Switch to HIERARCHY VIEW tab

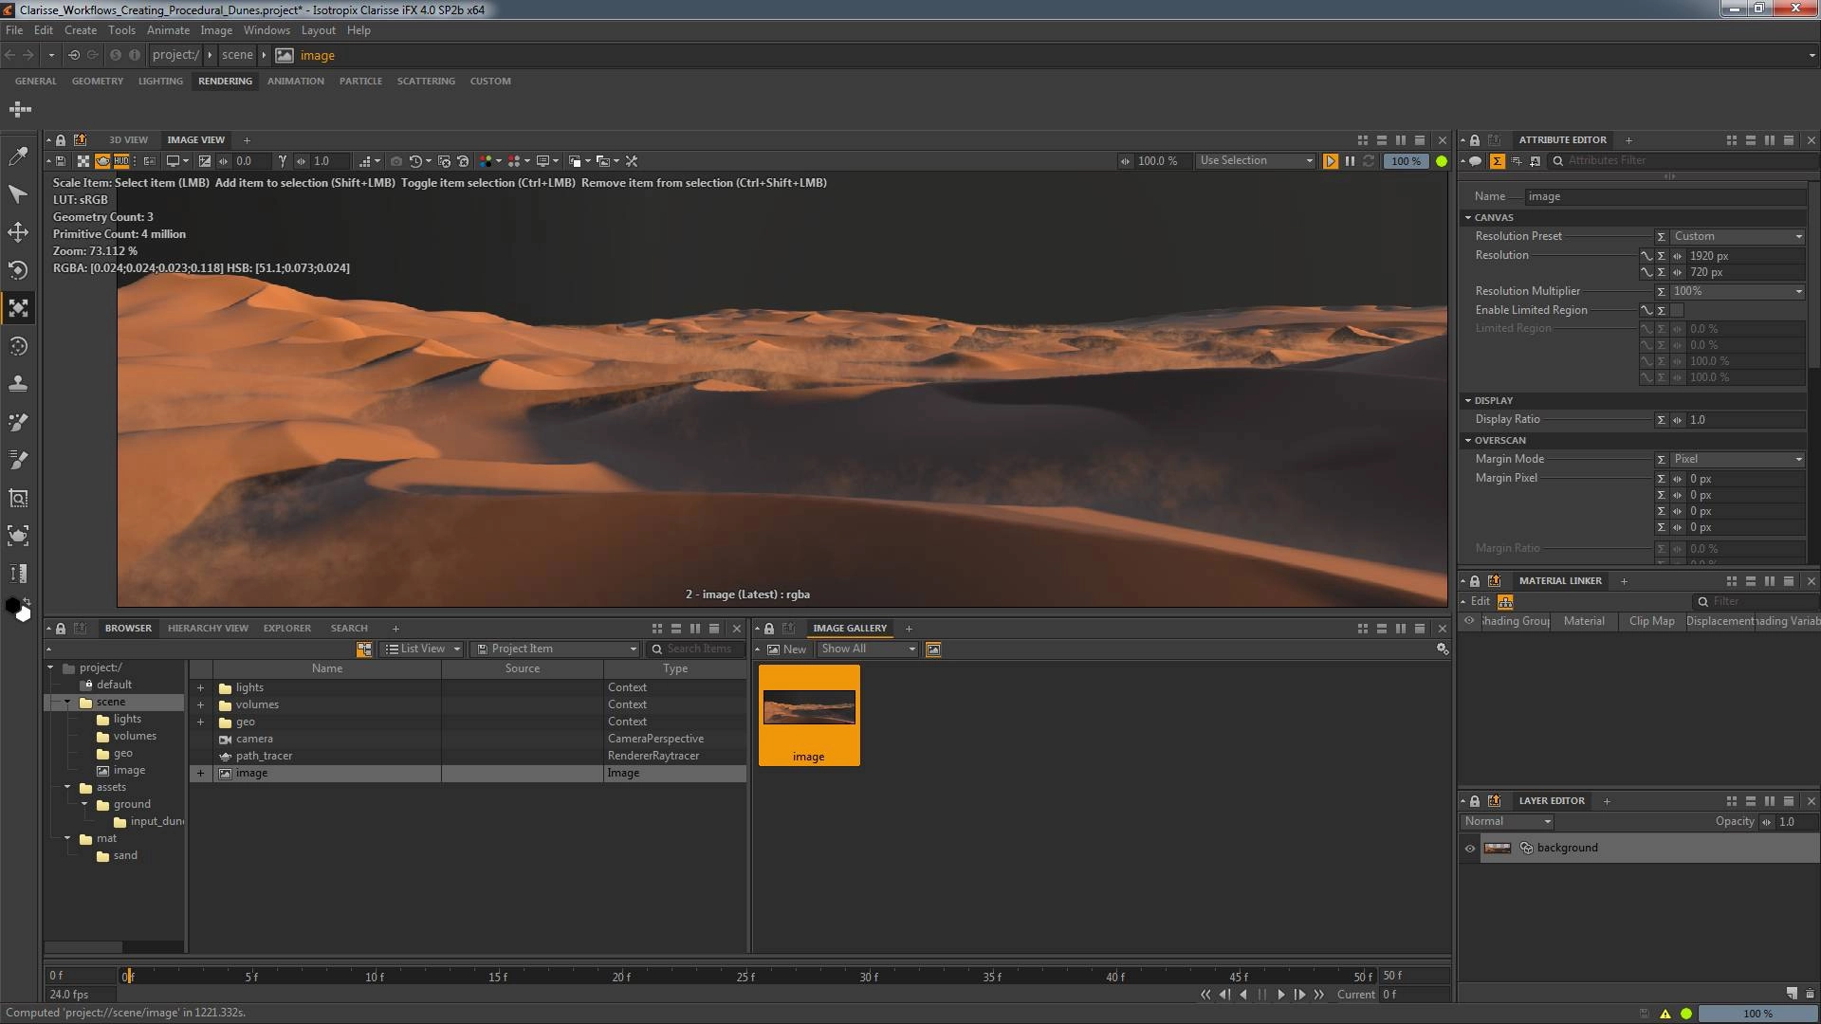208,629
